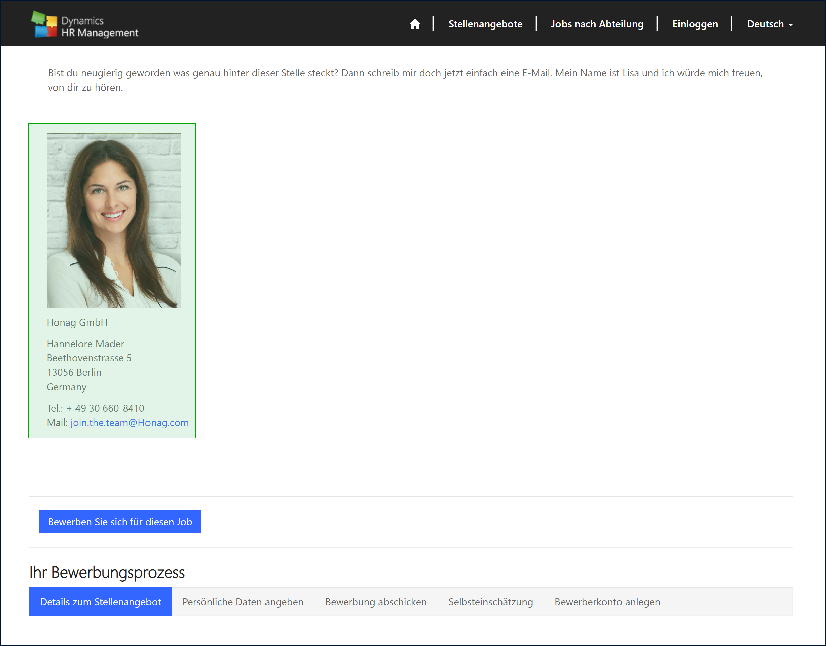826x646 pixels.
Task: Click the contact person portrait photo
Action: point(113,220)
